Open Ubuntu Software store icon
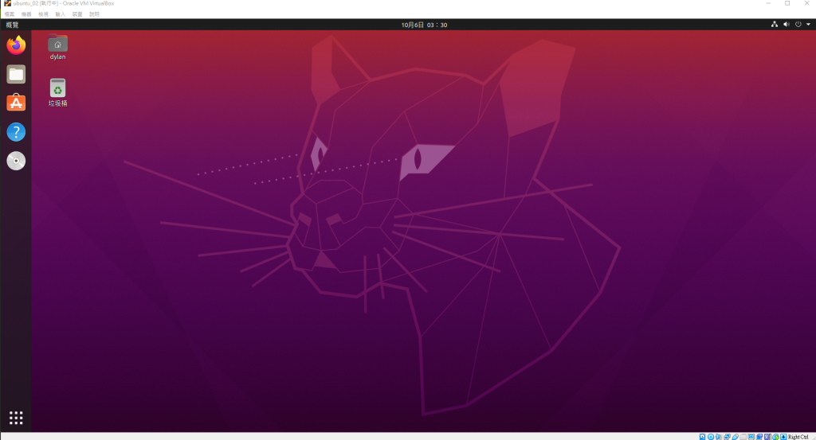 tap(16, 103)
